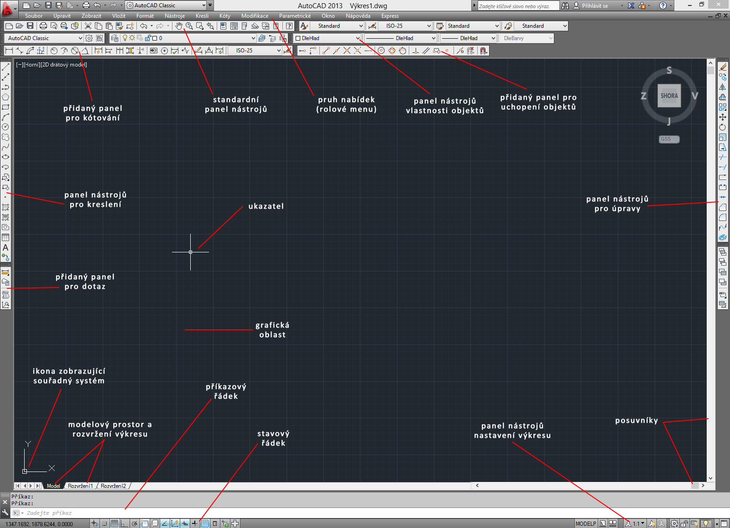Select the Move tool in modify toolbar
The image size is (730, 528).
[723, 117]
